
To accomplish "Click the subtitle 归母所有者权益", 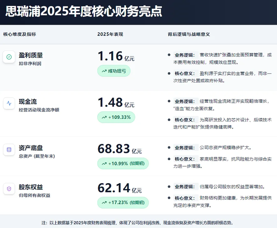I will [35, 195].
